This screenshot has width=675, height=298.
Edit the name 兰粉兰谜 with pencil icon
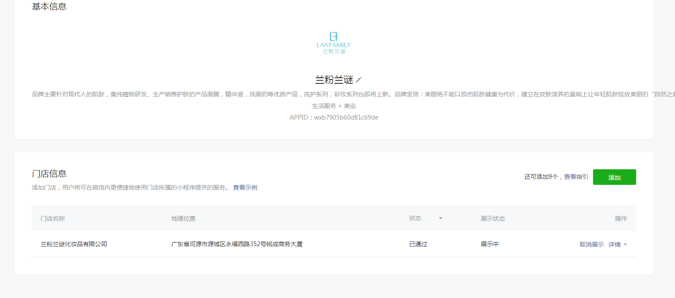click(x=358, y=80)
